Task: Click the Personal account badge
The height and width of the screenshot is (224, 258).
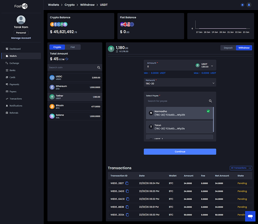Action: tap(21, 32)
